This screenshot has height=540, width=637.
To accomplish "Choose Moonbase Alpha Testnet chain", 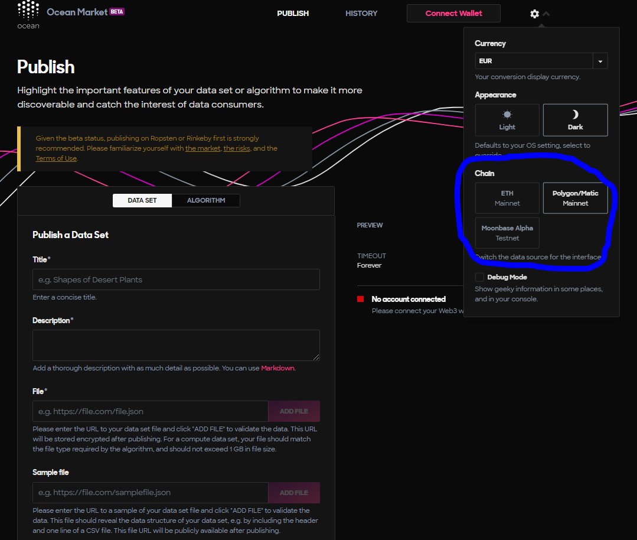I will tap(507, 233).
